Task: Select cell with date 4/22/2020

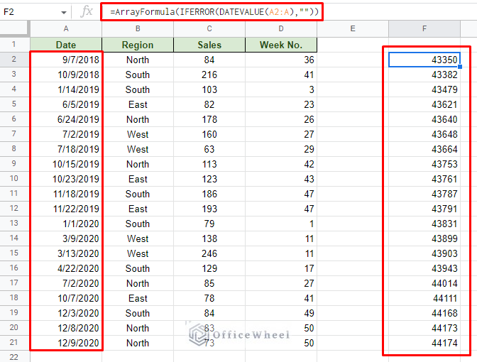Action: click(x=66, y=268)
